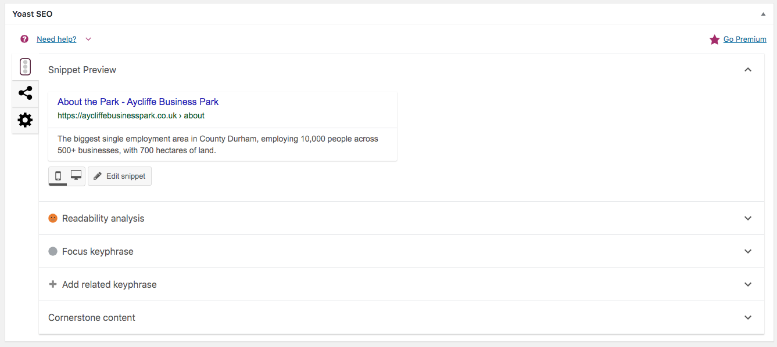
Task: Click the question mark help icon
Action: 24,39
